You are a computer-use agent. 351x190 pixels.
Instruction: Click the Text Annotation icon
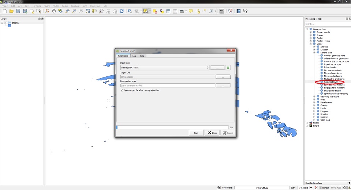point(211,11)
